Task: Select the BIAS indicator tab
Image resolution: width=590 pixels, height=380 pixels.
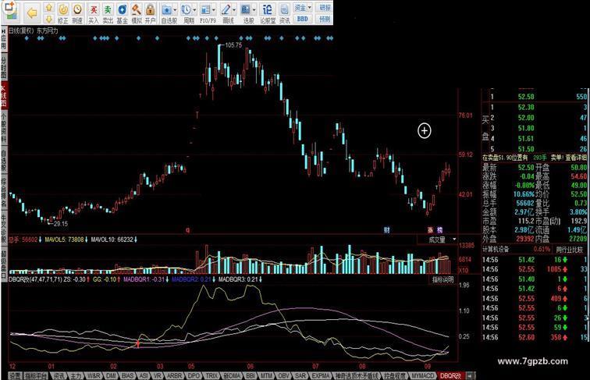Action: [x=128, y=376]
